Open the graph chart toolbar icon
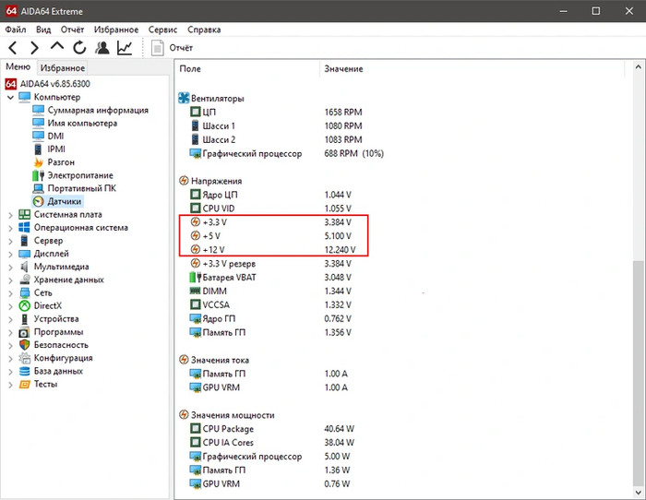The image size is (646, 500). coord(125,47)
